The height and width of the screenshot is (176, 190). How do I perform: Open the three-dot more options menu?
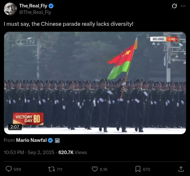coord(183,6)
